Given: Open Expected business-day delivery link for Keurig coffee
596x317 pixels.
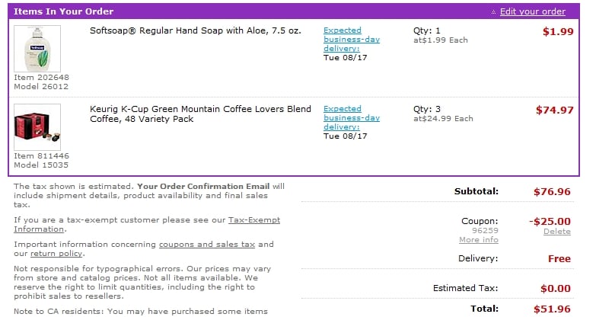Looking at the screenshot, I should point(352,117).
